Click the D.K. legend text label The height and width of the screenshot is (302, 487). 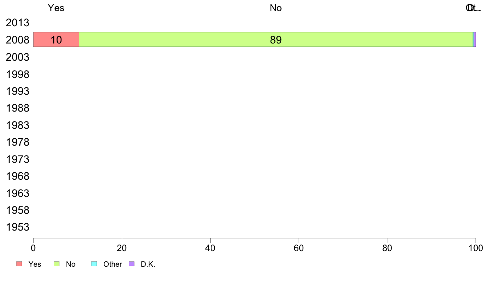pyautogui.click(x=148, y=264)
